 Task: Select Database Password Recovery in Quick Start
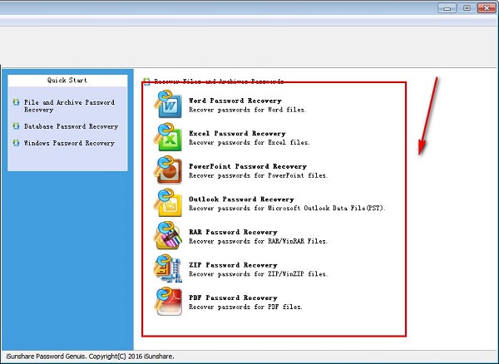(x=71, y=126)
